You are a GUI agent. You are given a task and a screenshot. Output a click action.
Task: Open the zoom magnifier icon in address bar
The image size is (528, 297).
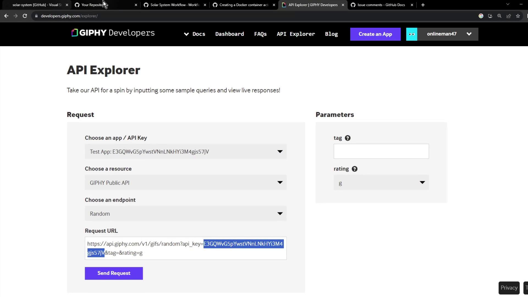click(499, 16)
